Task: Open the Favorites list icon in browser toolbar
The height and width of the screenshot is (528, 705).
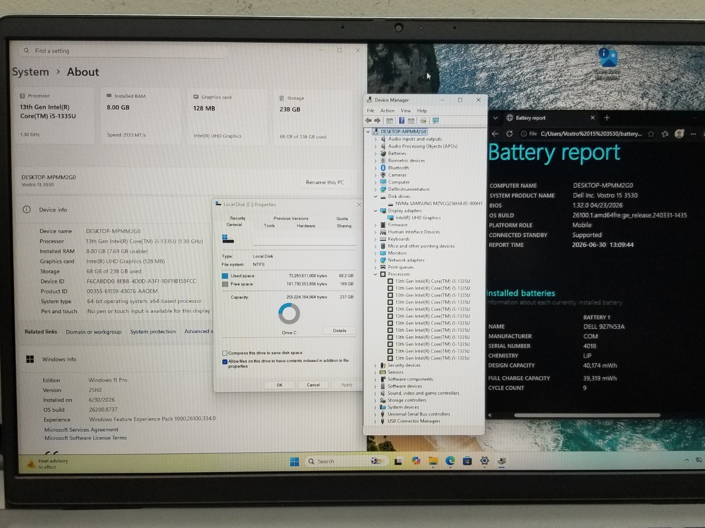Action: tap(665, 134)
